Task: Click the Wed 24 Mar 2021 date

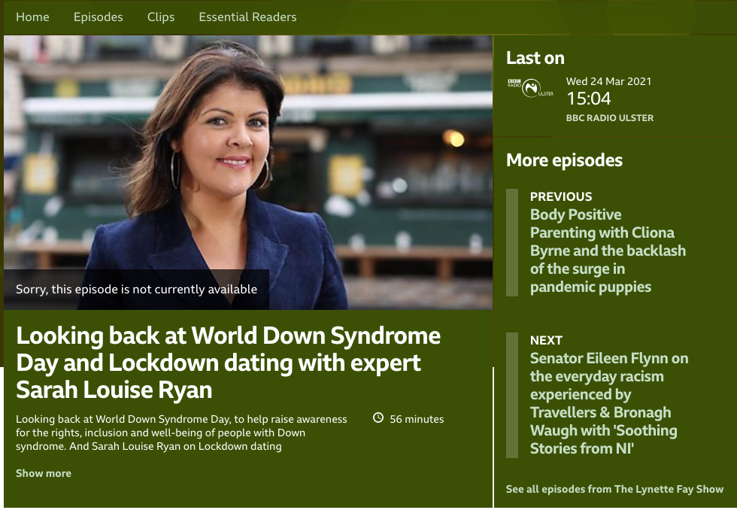Action: (608, 81)
